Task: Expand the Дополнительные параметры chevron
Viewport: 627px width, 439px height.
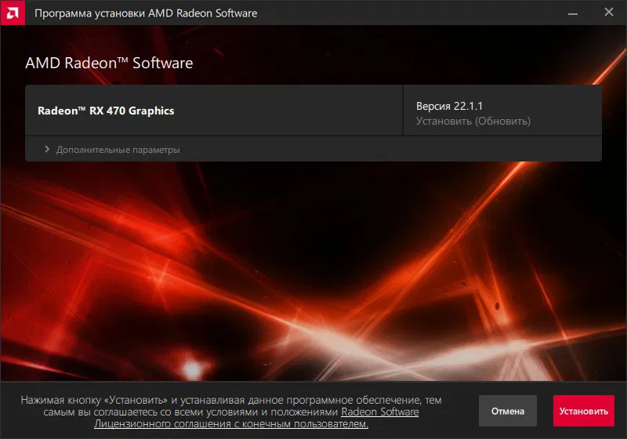Action: (47, 149)
